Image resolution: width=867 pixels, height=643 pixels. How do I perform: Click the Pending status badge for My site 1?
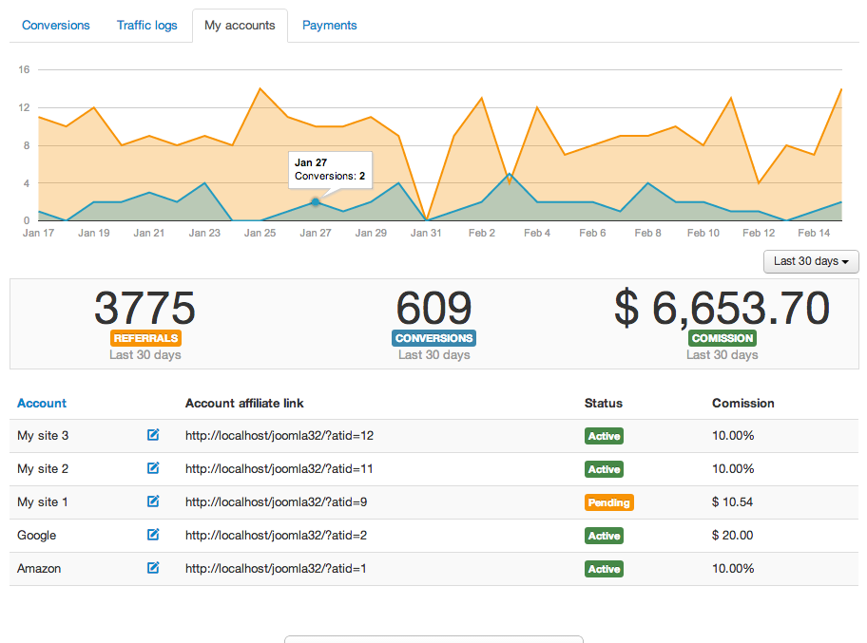608,501
